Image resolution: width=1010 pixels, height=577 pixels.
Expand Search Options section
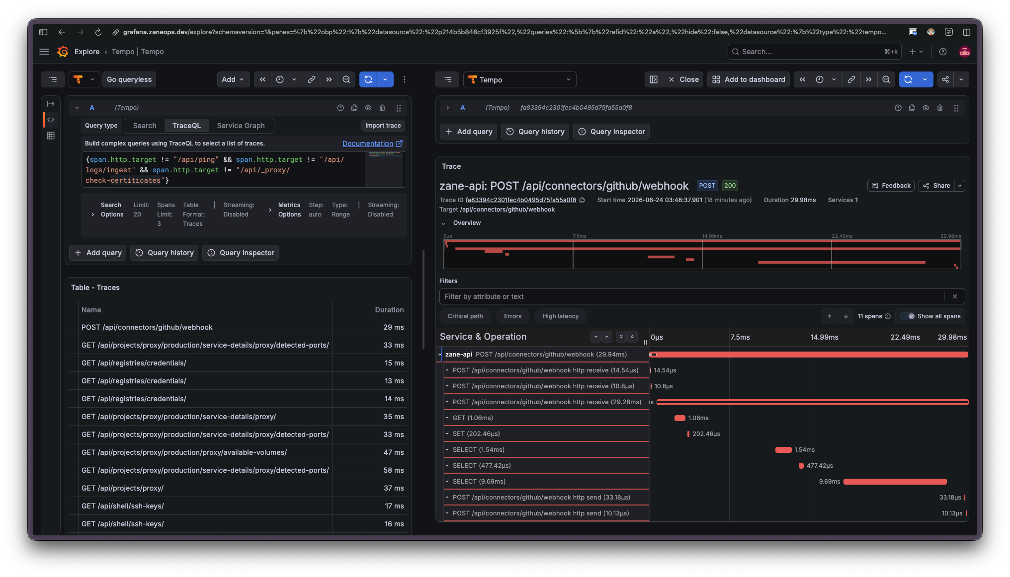point(93,215)
